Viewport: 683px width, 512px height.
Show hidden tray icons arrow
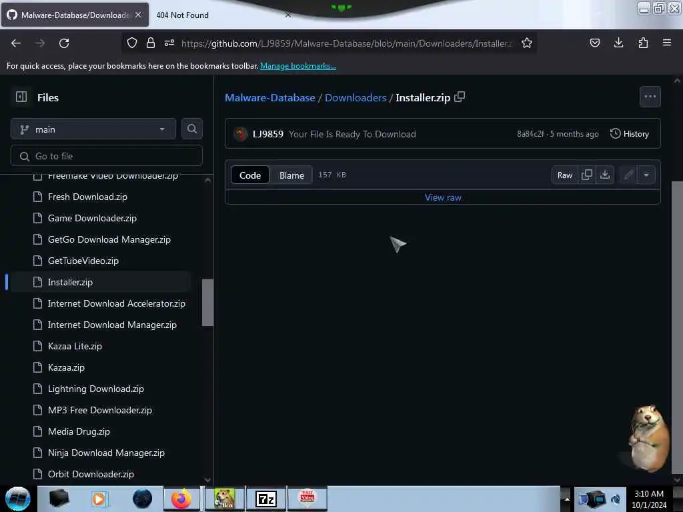coord(567,499)
